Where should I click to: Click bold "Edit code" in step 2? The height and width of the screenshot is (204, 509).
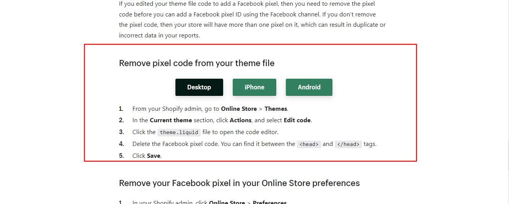(297, 120)
